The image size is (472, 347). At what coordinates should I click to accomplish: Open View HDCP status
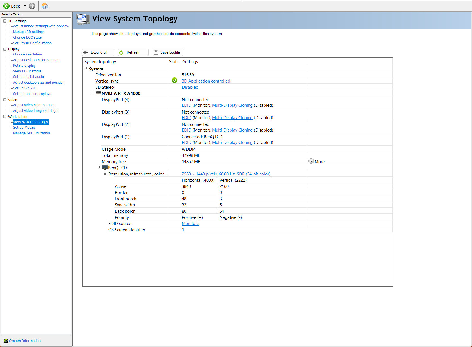27,71
